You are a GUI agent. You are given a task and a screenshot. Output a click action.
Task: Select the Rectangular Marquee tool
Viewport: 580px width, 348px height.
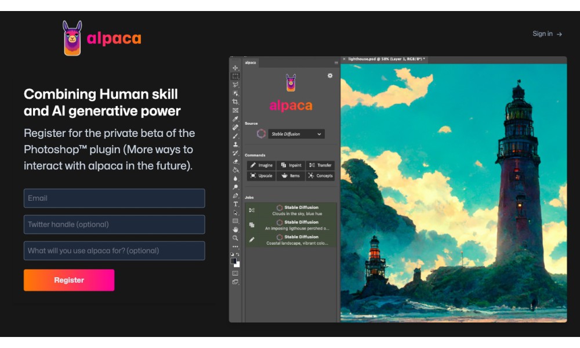pyautogui.click(x=235, y=76)
